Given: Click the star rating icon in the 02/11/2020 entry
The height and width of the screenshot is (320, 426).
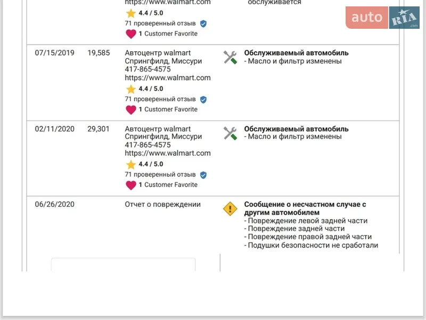Looking at the screenshot, I should (x=130, y=164).
